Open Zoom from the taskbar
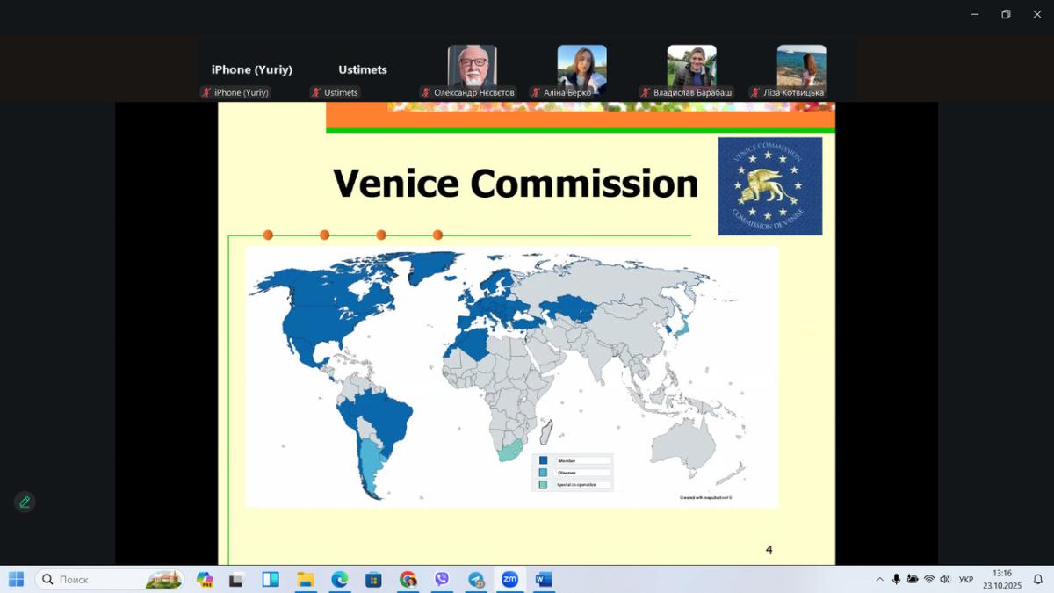Screen dimensions: 1054x593 pyautogui.click(x=509, y=579)
